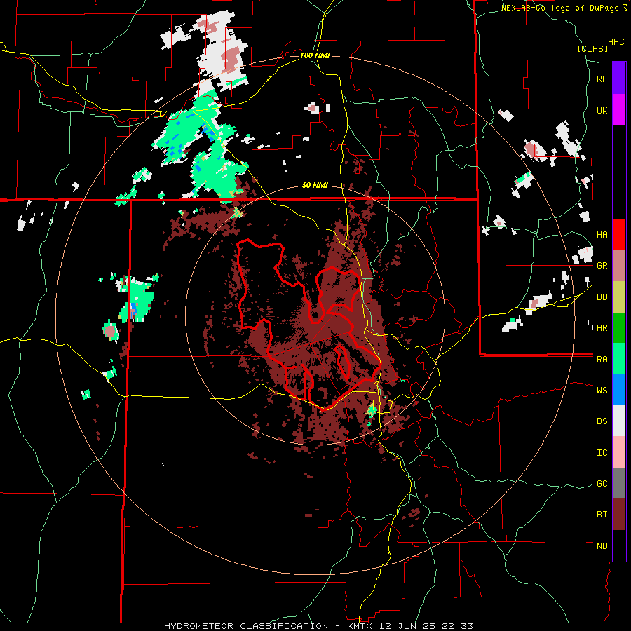Click the WS legend label
The width and height of the screenshot is (631, 631).
click(x=602, y=391)
